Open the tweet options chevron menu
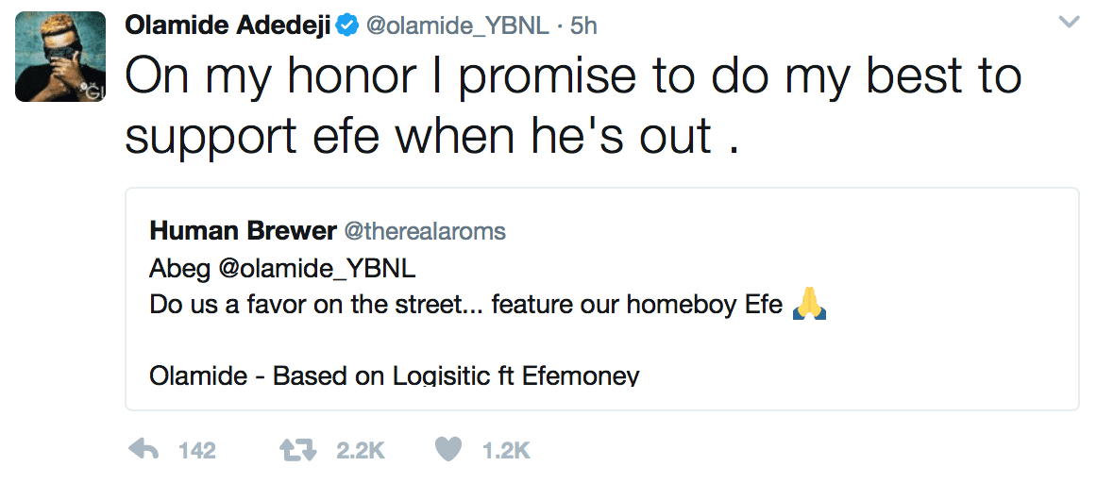The width and height of the screenshot is (1097, 483). click(x=1069, y=23)
